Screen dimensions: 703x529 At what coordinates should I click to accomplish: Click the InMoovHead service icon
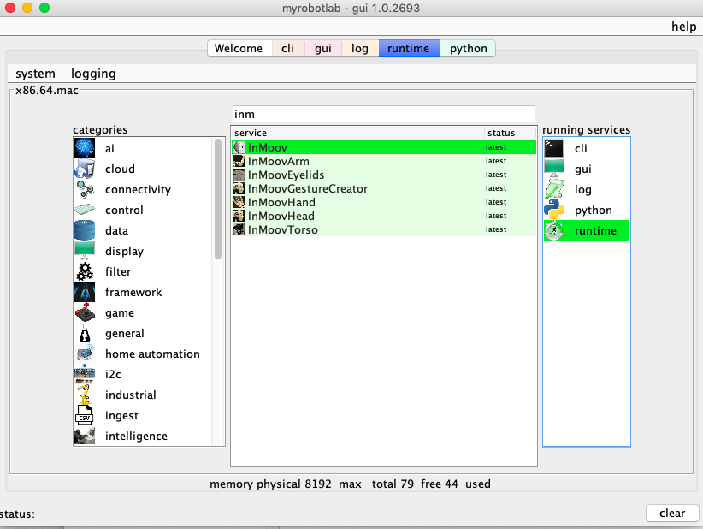coord(239,216)
